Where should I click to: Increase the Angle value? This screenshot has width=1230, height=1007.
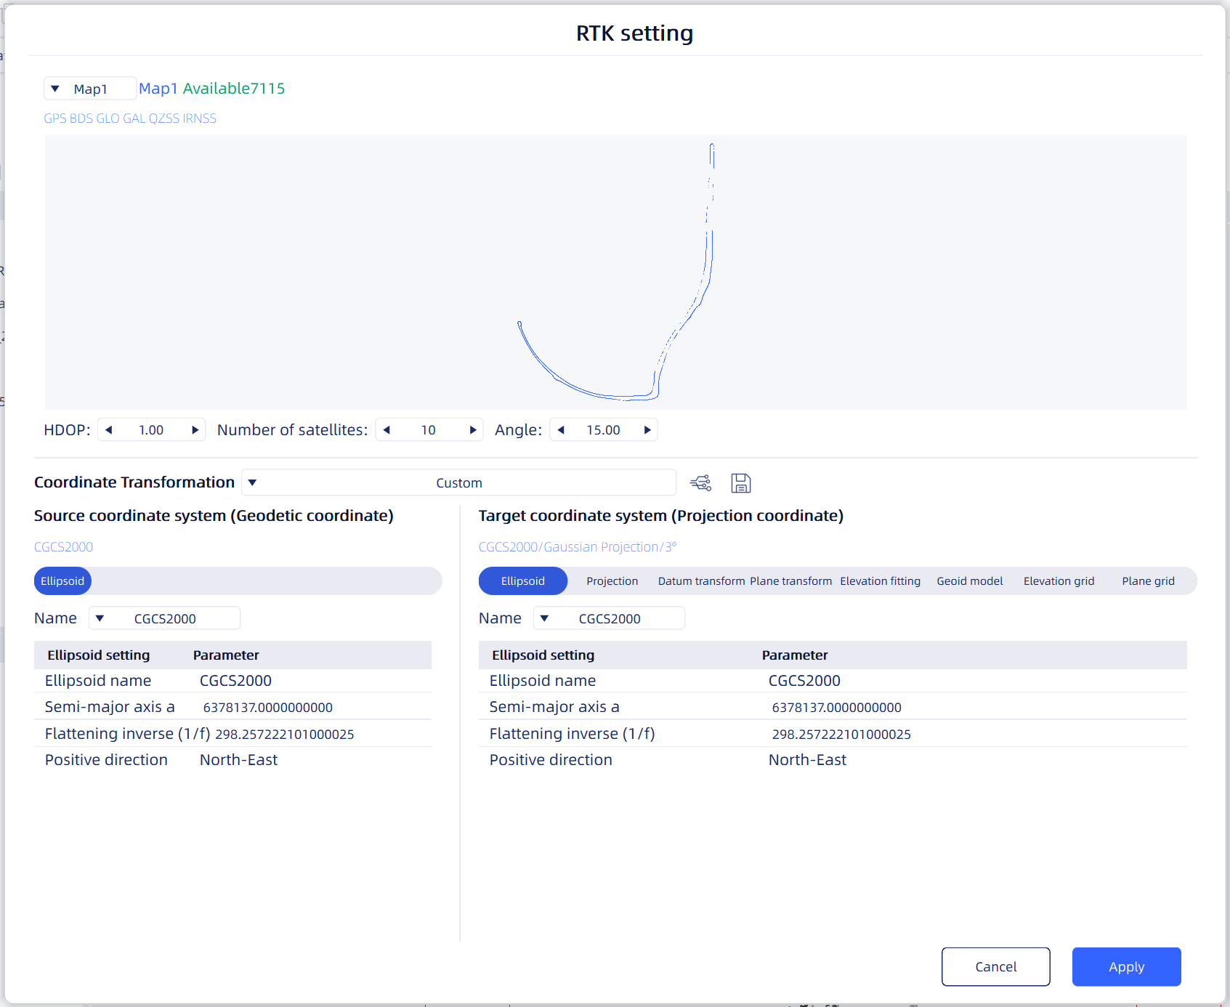point(647,430)
